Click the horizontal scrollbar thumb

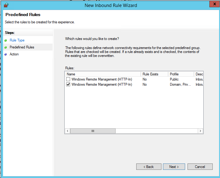point(93,131)
